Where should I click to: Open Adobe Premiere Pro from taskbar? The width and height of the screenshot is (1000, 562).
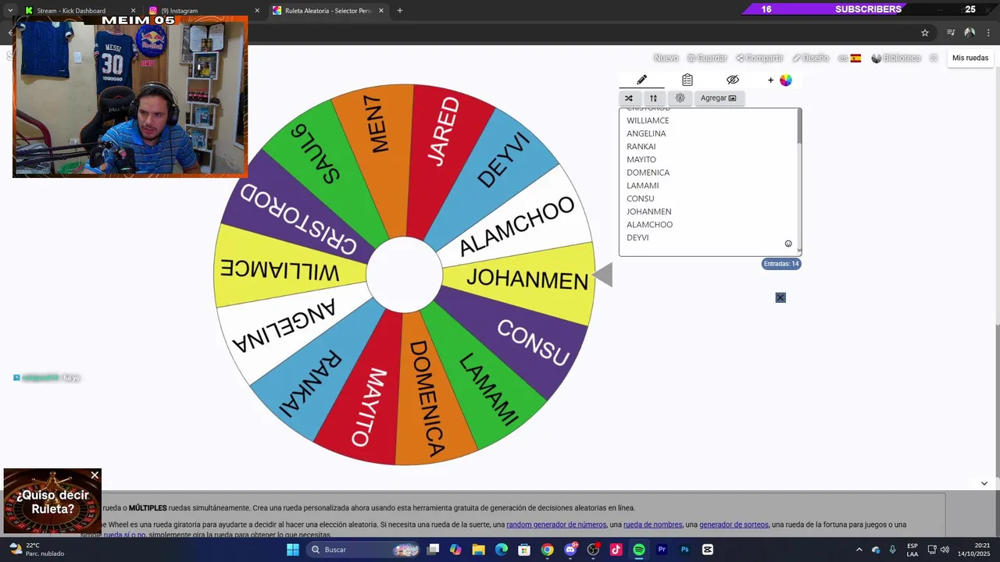pyautogui.click(x=662, y=550)
